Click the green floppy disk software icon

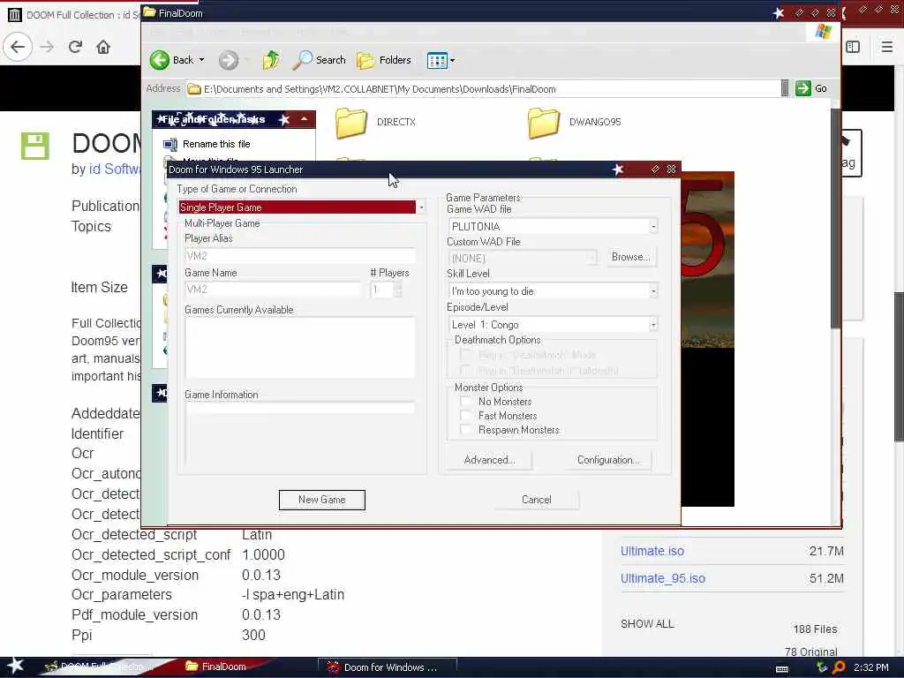click(35, 146)
